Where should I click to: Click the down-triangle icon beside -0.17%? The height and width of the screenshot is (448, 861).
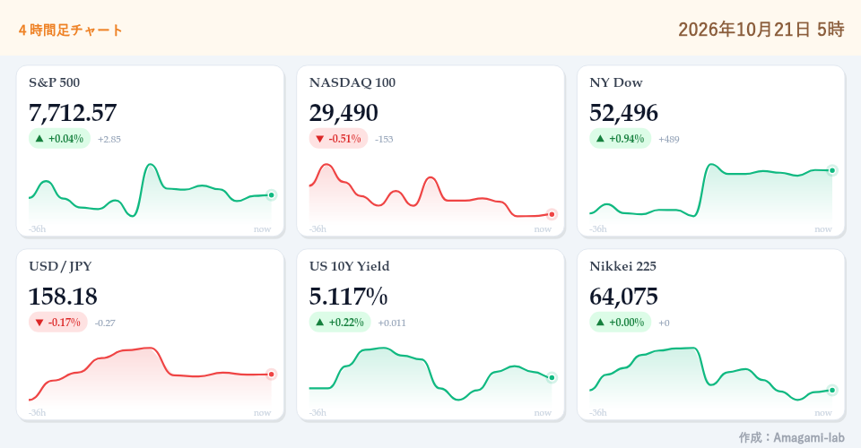pyautogui.click(x=39, y=323)
